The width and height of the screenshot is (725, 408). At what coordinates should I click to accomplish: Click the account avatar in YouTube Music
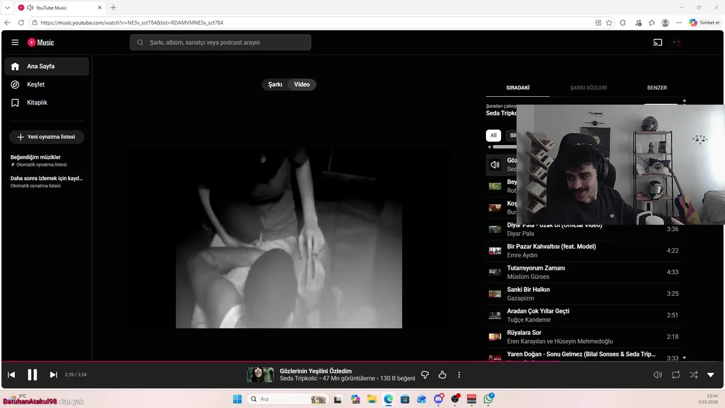[x=677, y=42]
